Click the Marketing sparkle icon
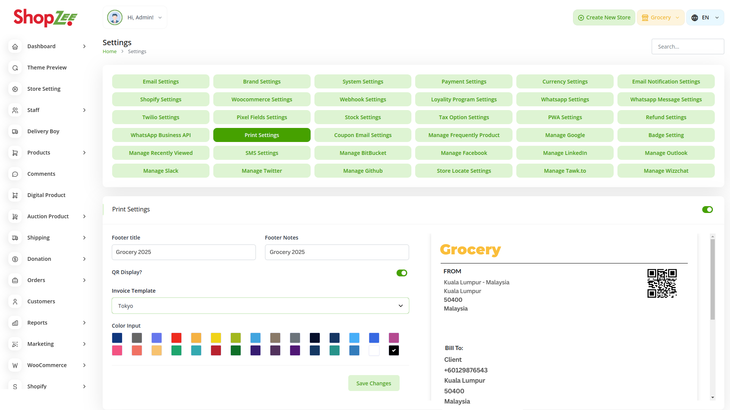The width and height of the screenshot is (730, 410). (x=15, y=344)
